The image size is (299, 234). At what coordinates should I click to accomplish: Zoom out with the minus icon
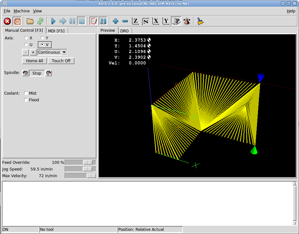(x=125, y=21)
